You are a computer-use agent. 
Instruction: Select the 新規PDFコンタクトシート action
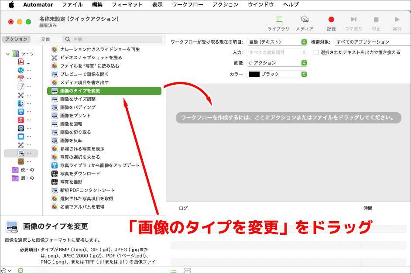(87, 190)
